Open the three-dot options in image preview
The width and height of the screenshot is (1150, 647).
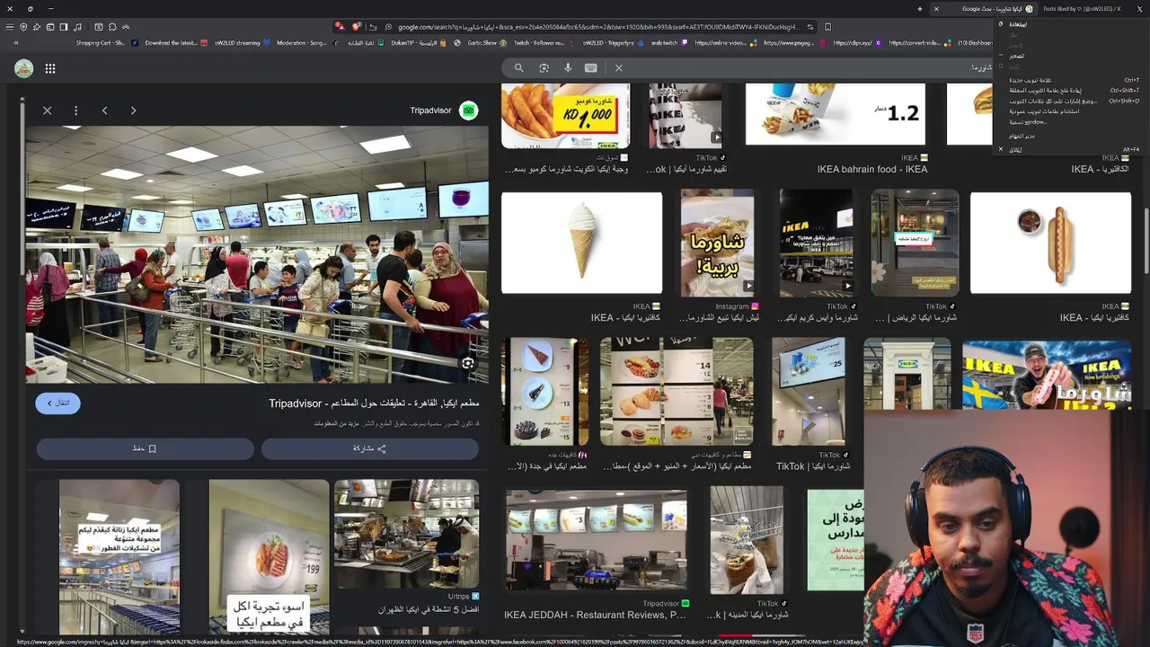pos(75,111)
